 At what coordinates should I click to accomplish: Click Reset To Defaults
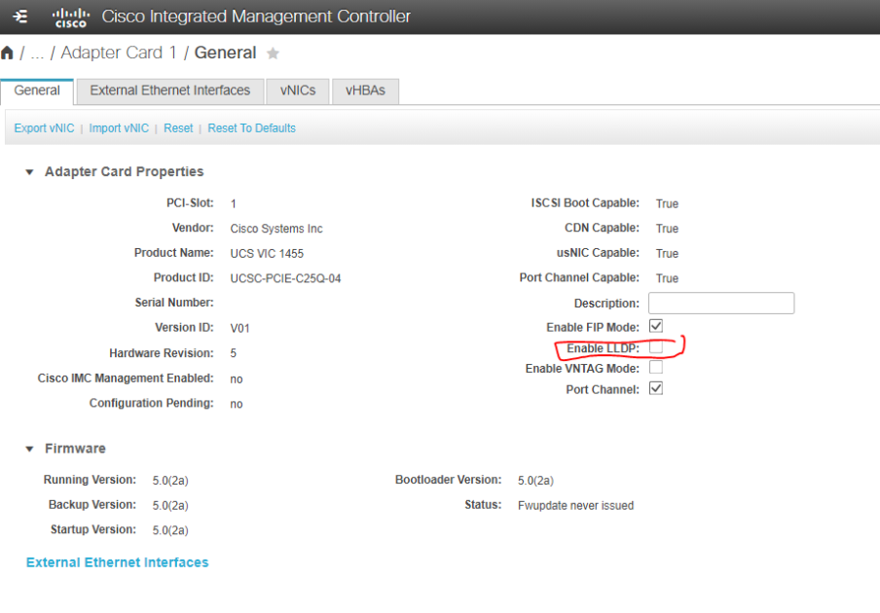251,127
